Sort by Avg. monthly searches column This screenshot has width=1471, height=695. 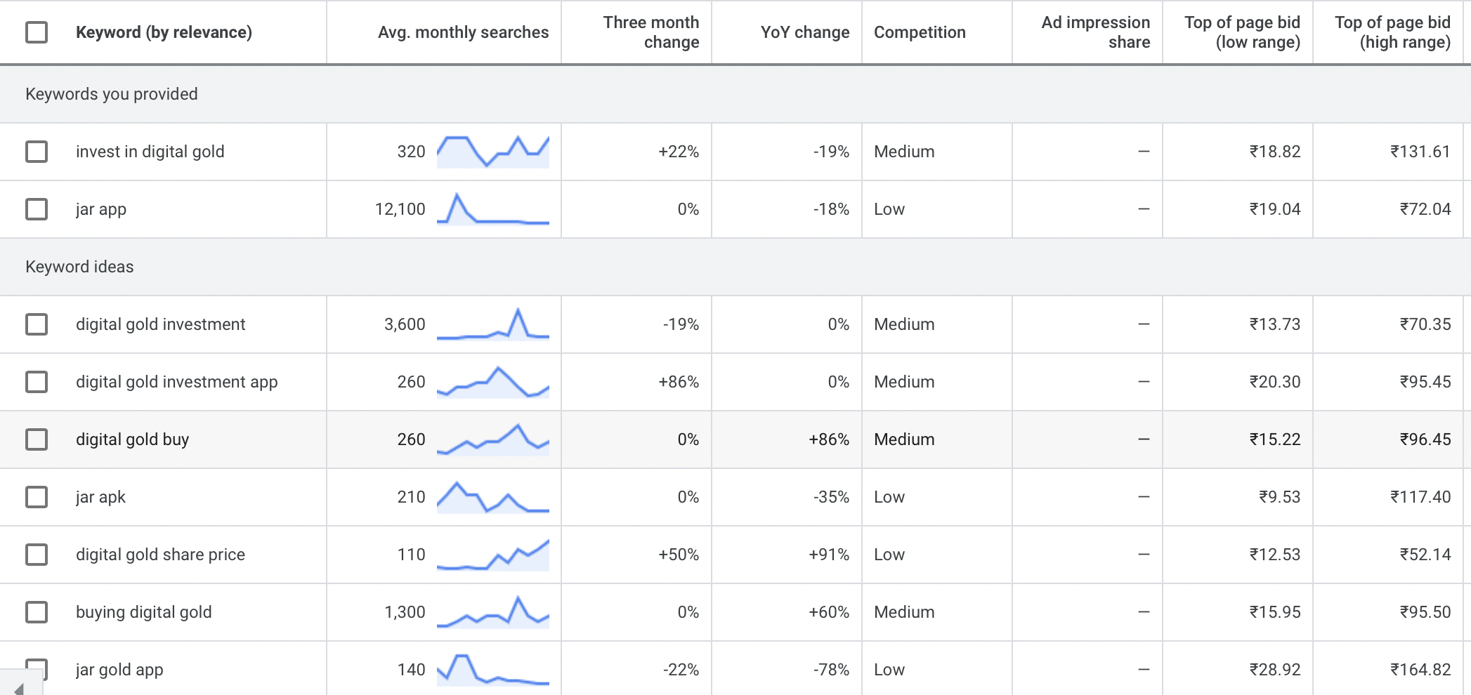(463, 32)
